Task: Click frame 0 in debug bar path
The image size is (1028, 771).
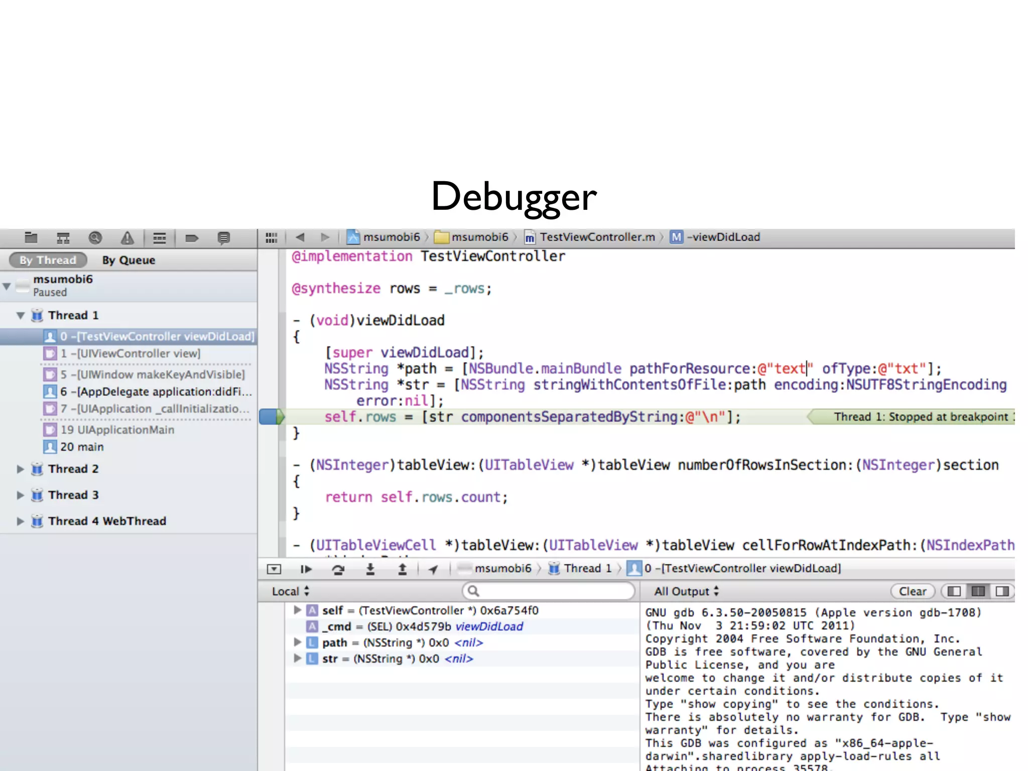Action: point(735,568)
